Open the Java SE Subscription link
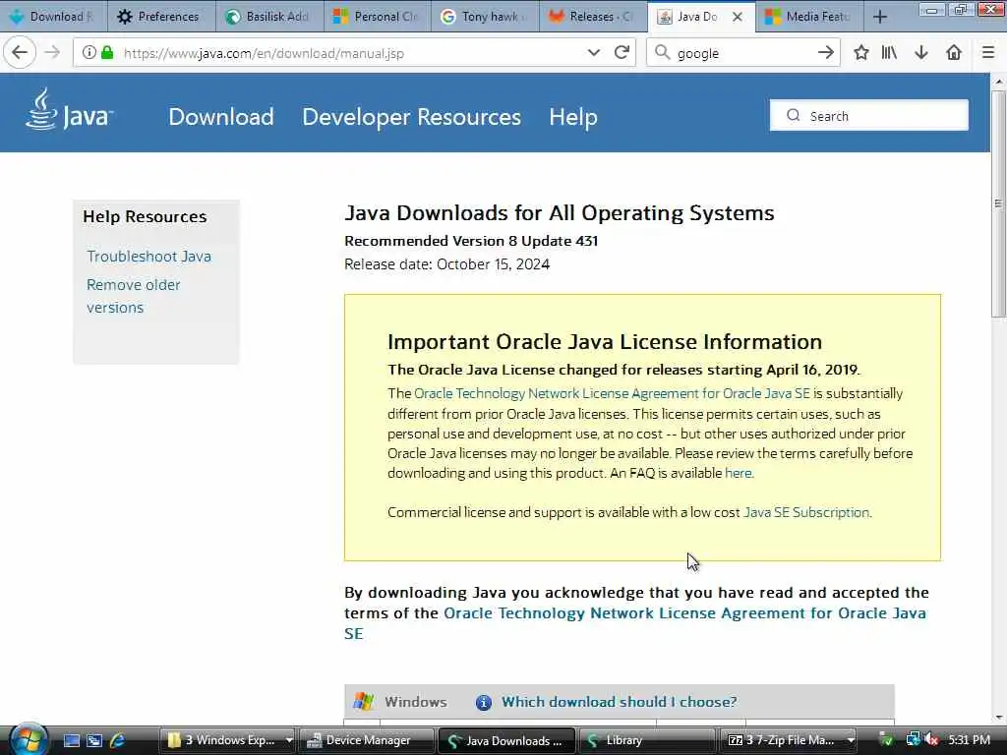 point(806,512)
